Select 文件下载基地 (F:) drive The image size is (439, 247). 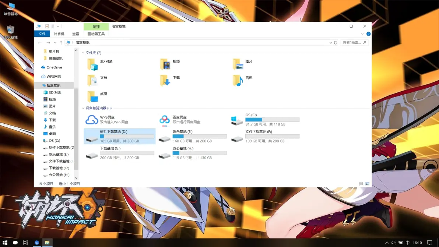pos(266,136)
